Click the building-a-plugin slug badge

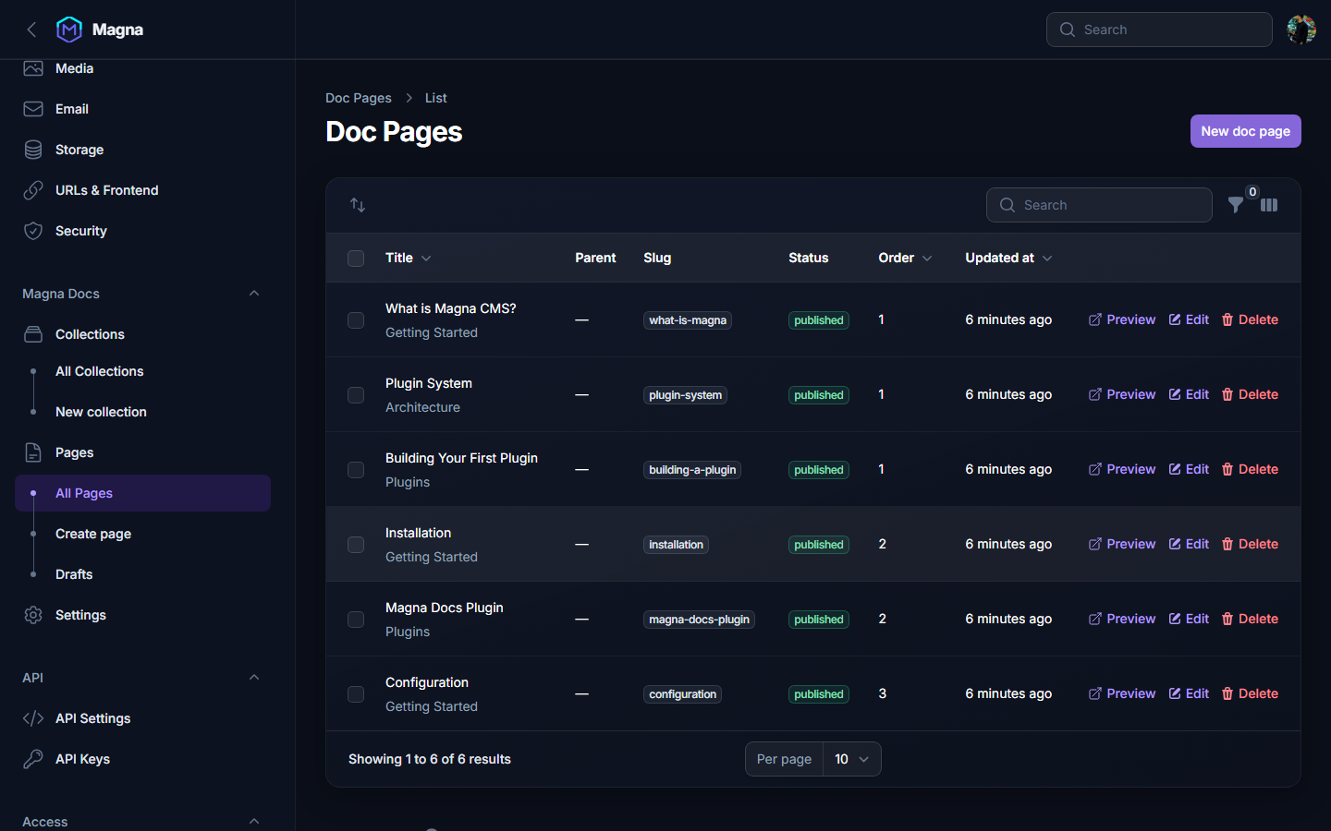pos(692,470)
